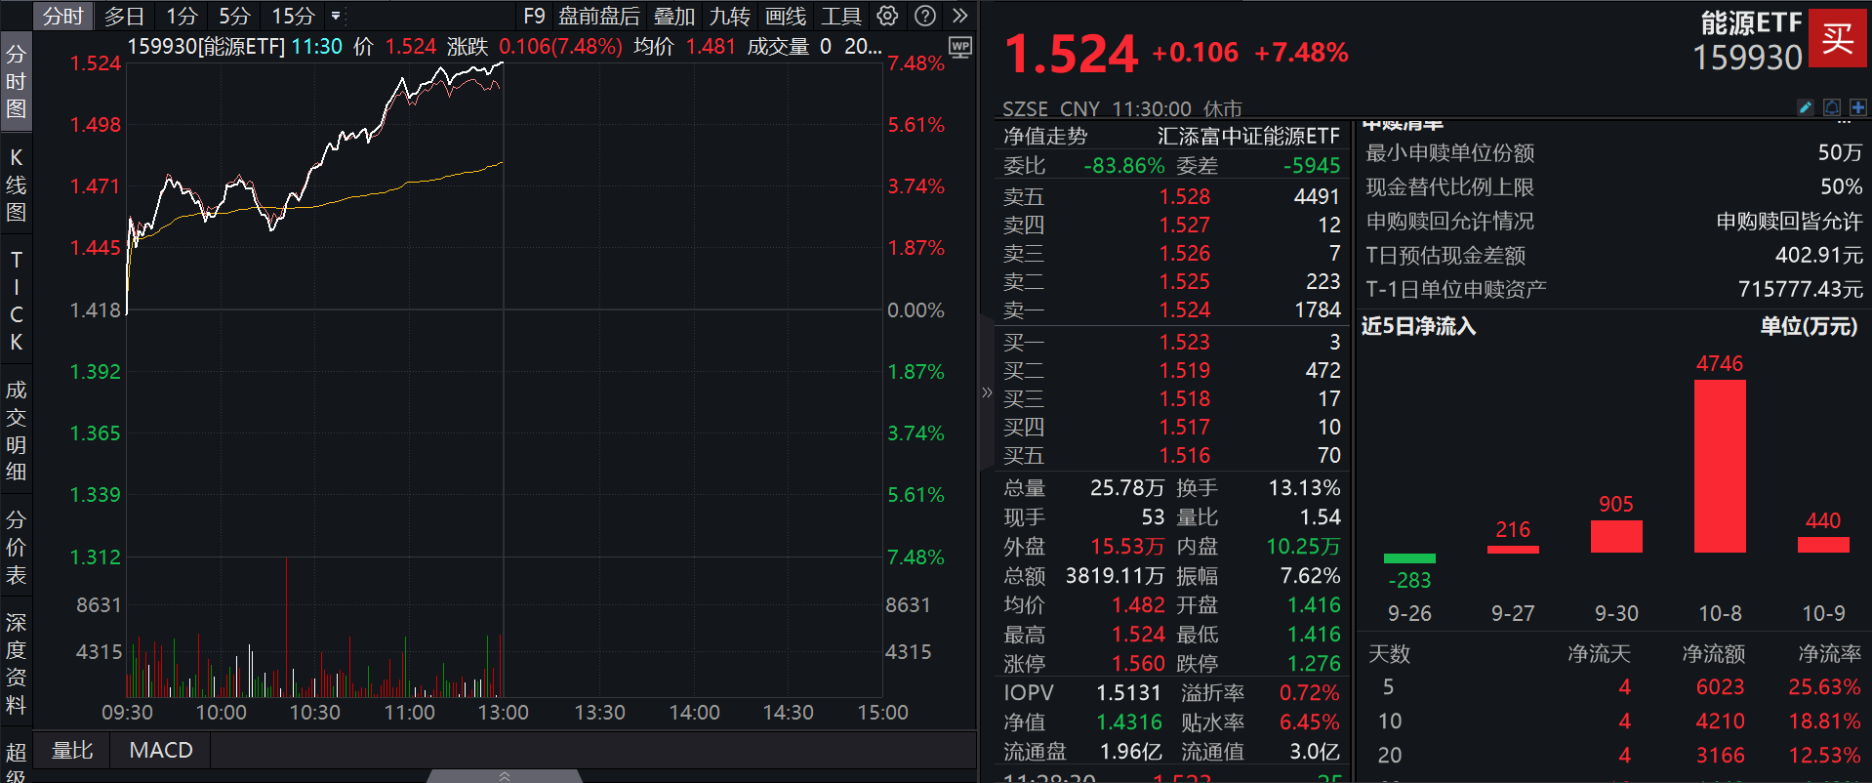
Task: Open the help question mark icon
Action: coord(925,16)
